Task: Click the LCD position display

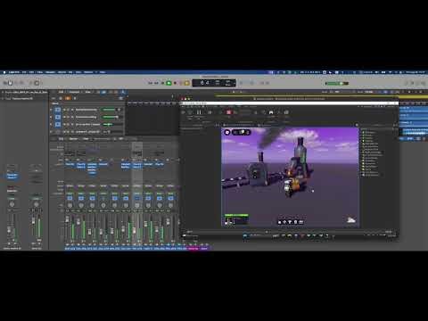Action: (x=214, y=83)
